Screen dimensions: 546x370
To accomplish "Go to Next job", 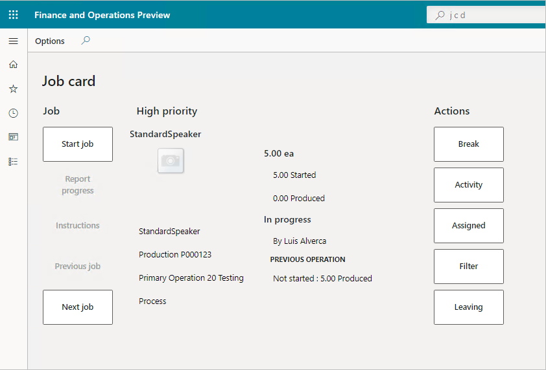I will [x=78, y=307].
